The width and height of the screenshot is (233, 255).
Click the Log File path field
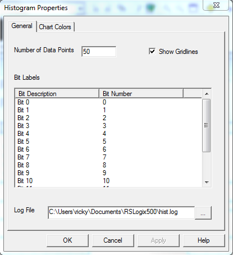pyautogui.click(x=121, y=212)
